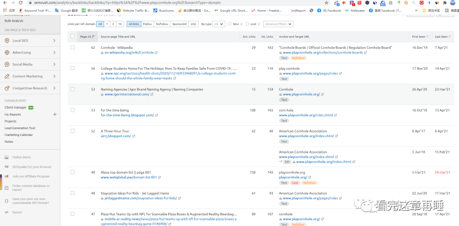Image resolution: width=459 pixels, height=226 pixels.
Task: Open the external link icon next to en.wikipedia.org/wiki/Cornhole
Action: coord(156,53)
